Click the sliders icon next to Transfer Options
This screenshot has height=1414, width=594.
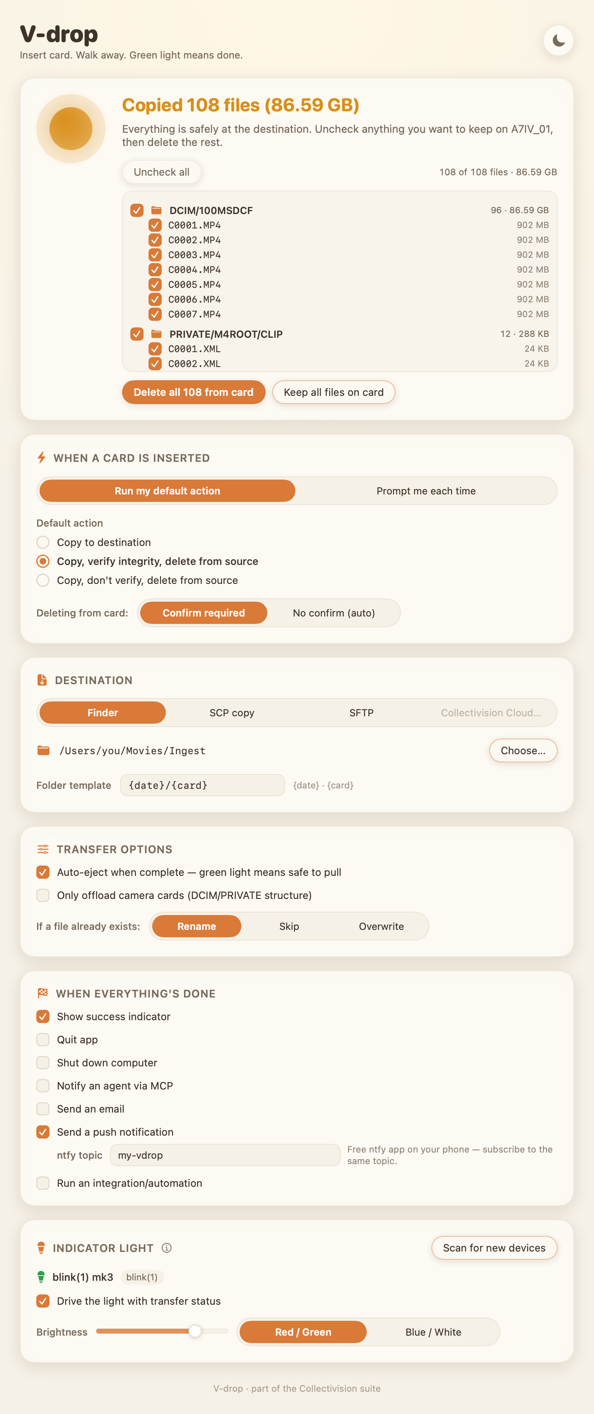click(x=43, y=849)
